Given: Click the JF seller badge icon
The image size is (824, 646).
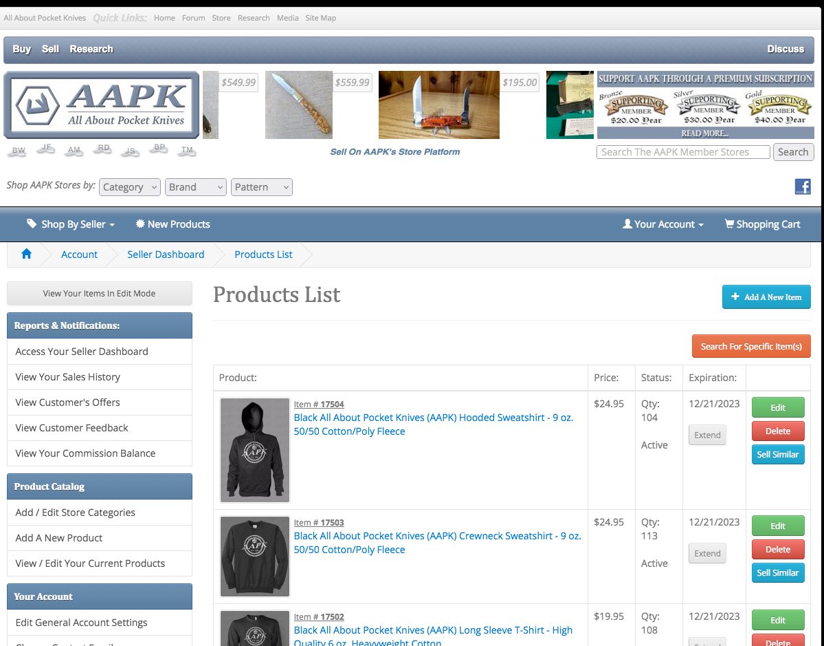Looking at the screenshot, I should click(x=46, y=149).
